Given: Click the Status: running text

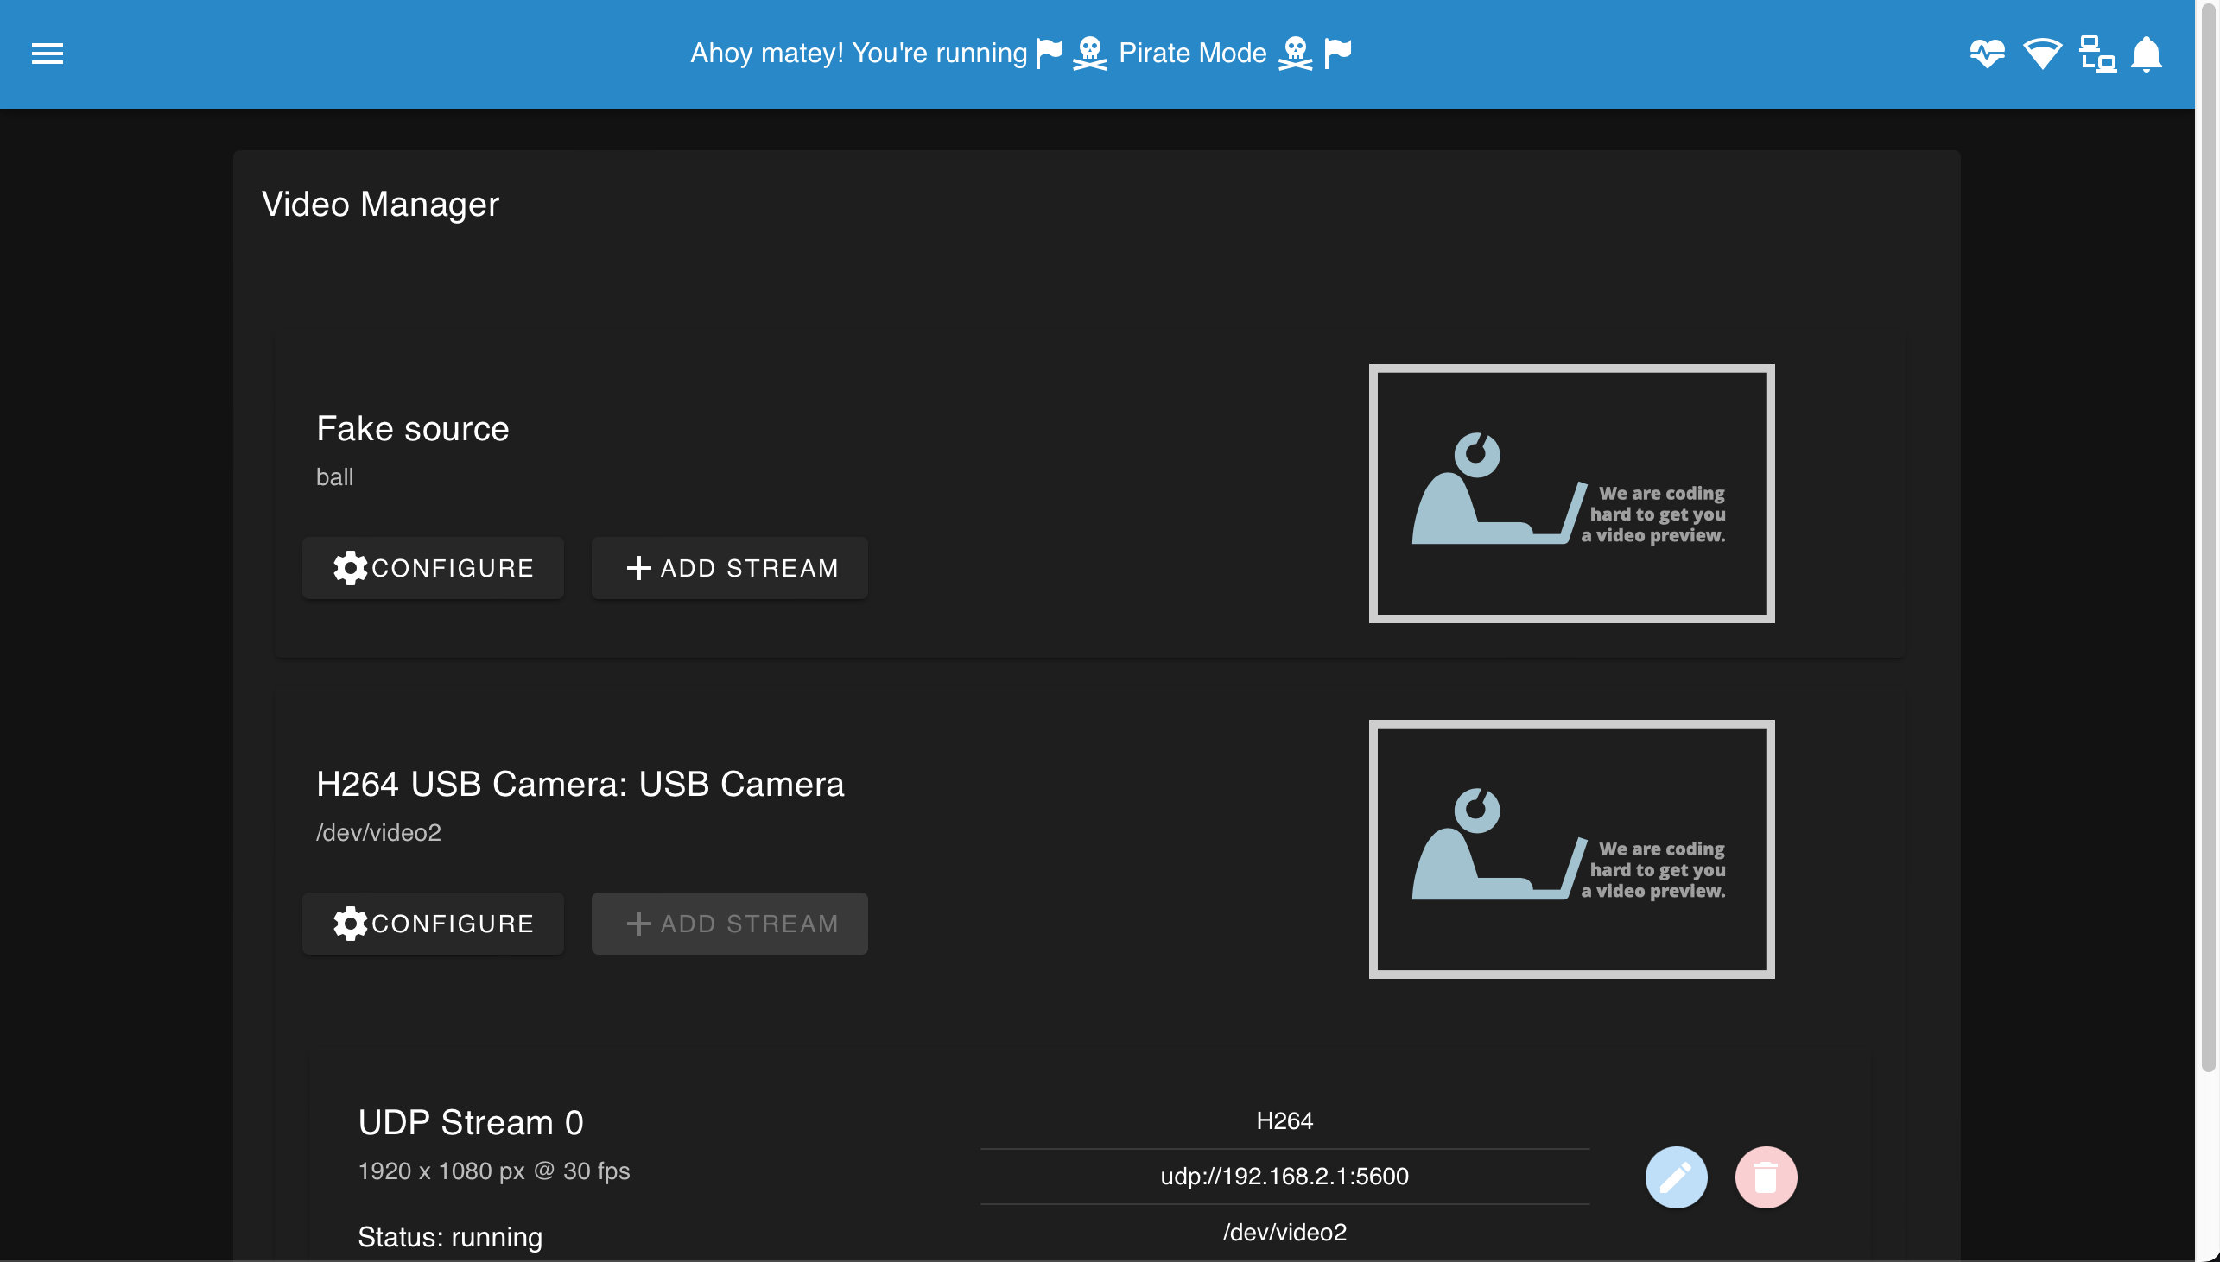Looking at the screenshot, I should tap(450, 1237).
